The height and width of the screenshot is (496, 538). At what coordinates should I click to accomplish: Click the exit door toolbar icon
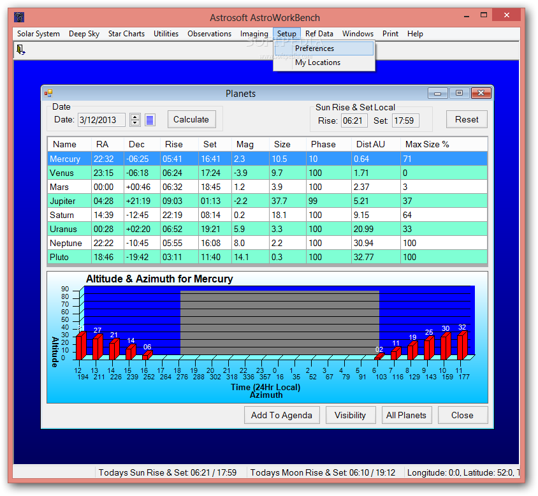21,50
